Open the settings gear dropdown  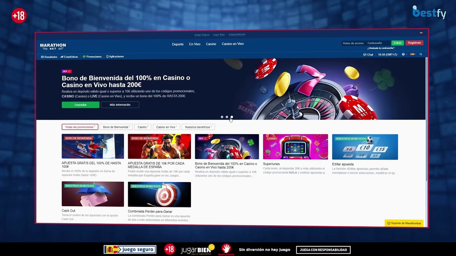coord(404,54)
